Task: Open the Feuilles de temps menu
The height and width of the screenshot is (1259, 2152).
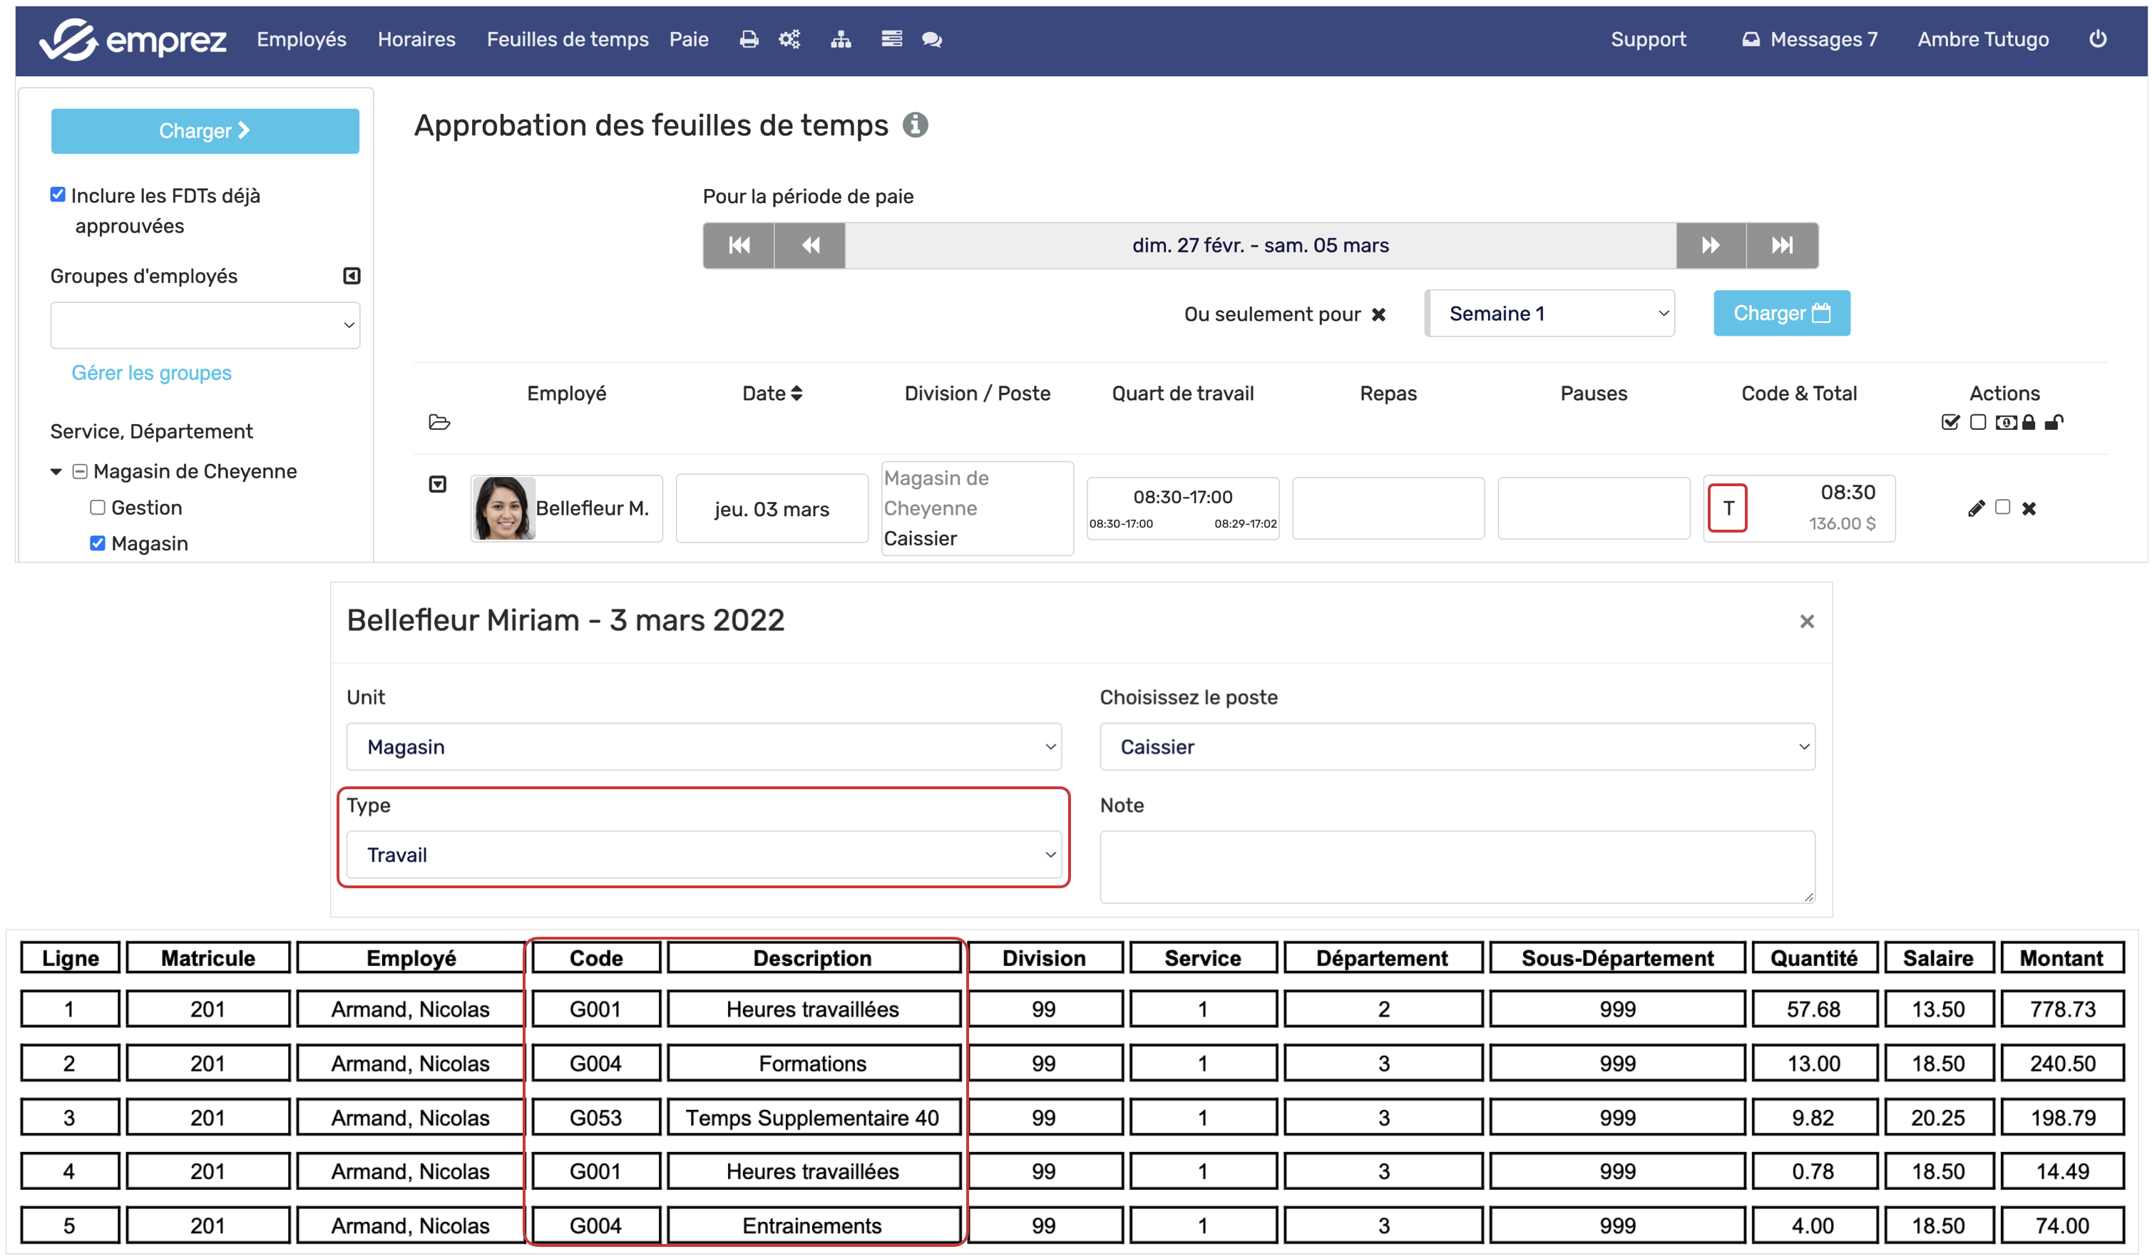Action: [567, 39]
